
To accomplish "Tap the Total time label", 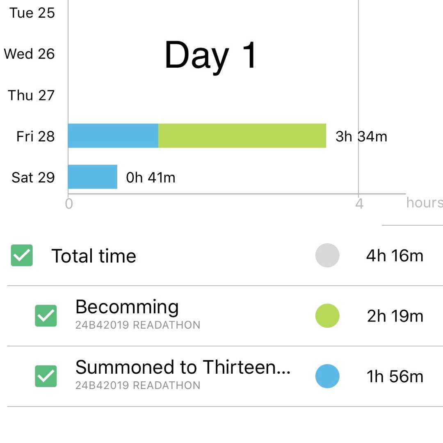I will (94, 256).
